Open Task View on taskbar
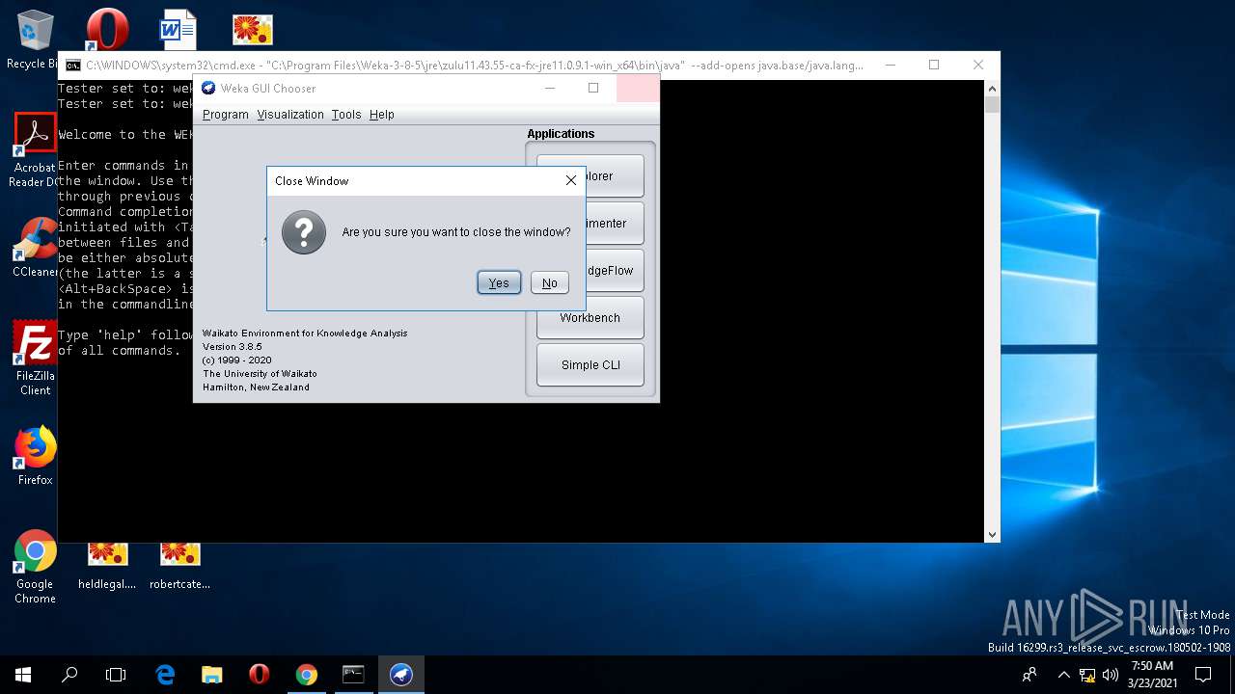The image size is (1235, 694). [x=116, y=675]
